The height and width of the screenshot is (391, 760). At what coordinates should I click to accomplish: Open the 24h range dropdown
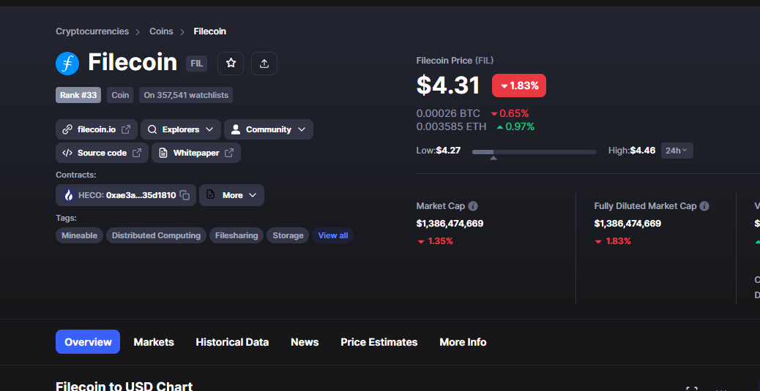(677, 151)
